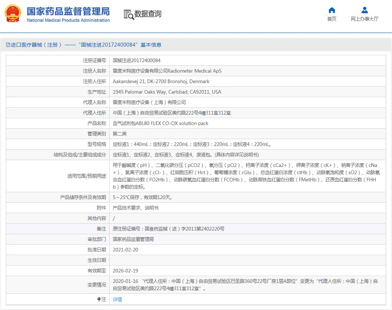Select management class value 第二类
Screen dimensions: 392x310
click(120, 134)
